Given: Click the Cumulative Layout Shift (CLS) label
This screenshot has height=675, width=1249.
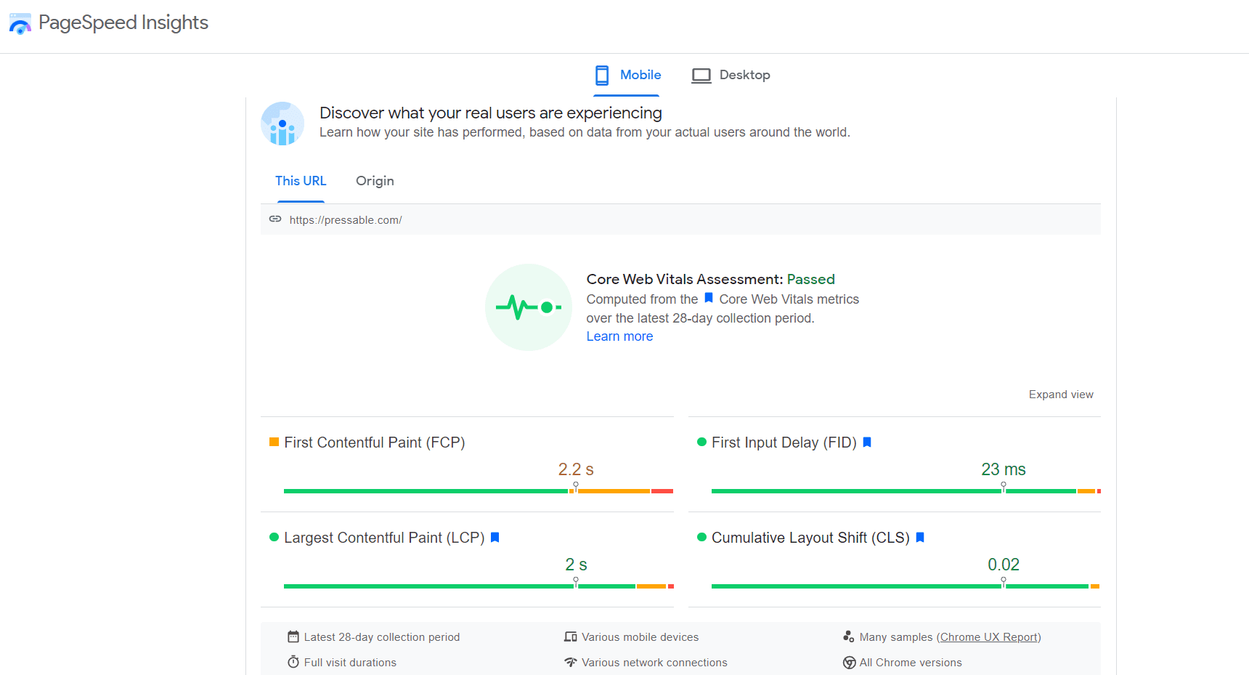Looking at the screenshot, I should 810,538.
